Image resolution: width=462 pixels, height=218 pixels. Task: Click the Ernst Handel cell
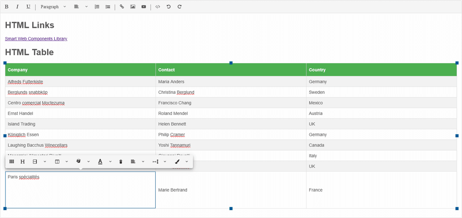(x=80, y=114)
